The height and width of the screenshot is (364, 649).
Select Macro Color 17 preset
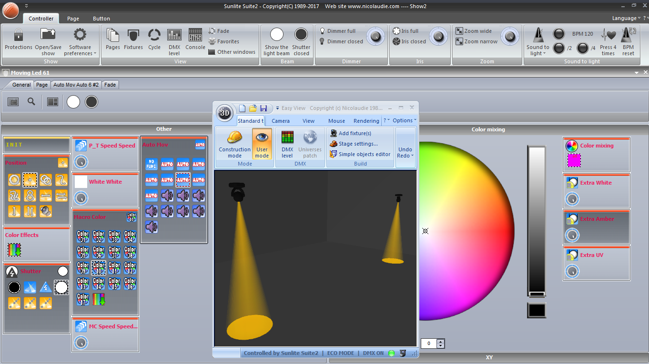click(83, 299)
